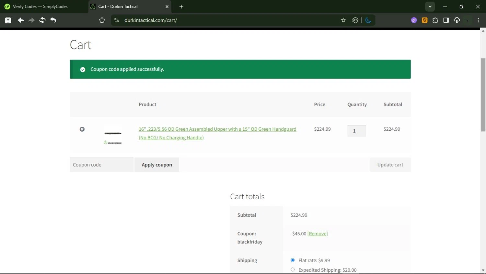Minimize the browser window
486x274 pixels.
[x=445, y=6]
